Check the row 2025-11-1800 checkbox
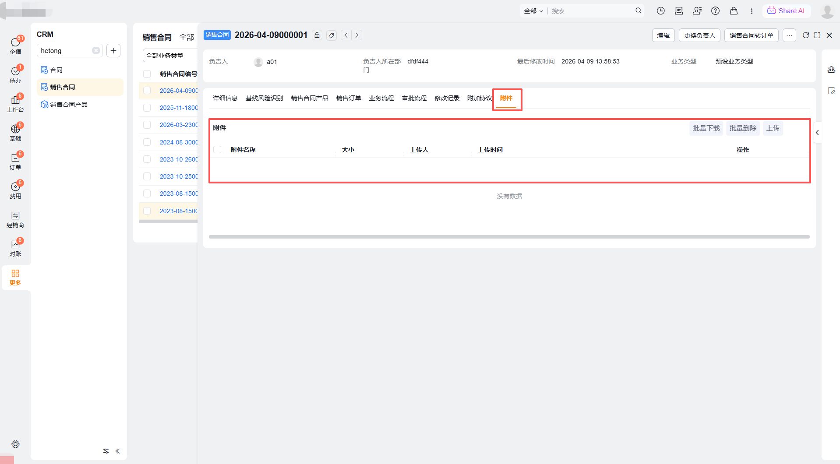Image resolution: width=840 pixels, height=464 pixels. (147, 108)
